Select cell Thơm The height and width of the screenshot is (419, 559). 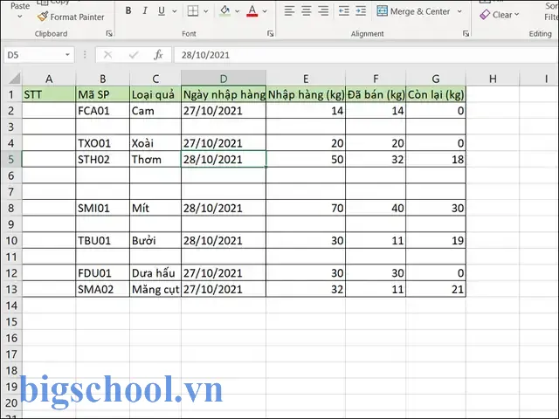pos(155,159)
